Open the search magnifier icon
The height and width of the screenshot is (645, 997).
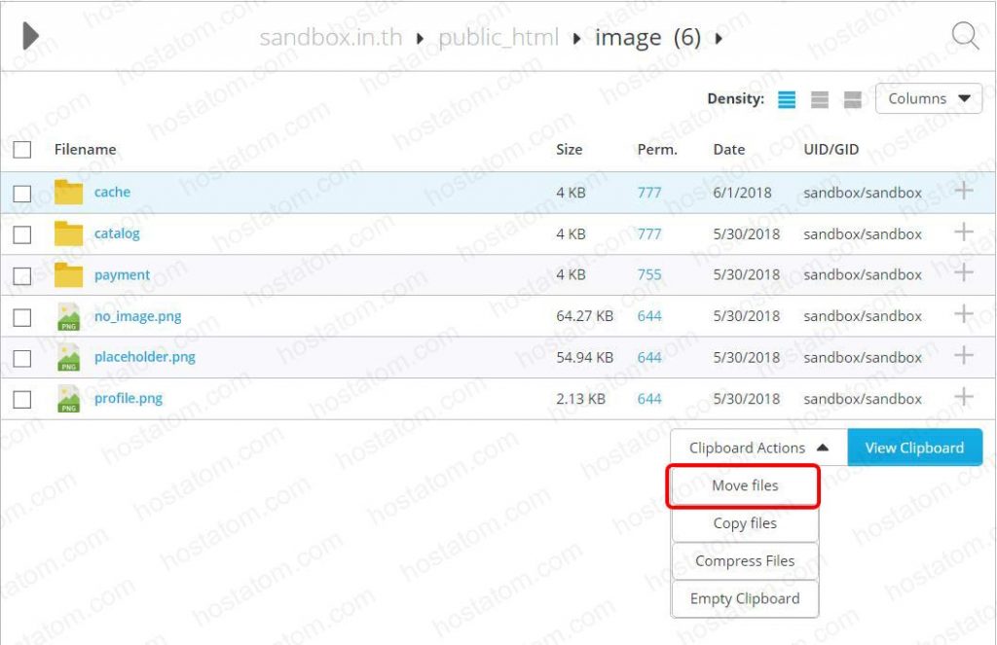[964, 35]
